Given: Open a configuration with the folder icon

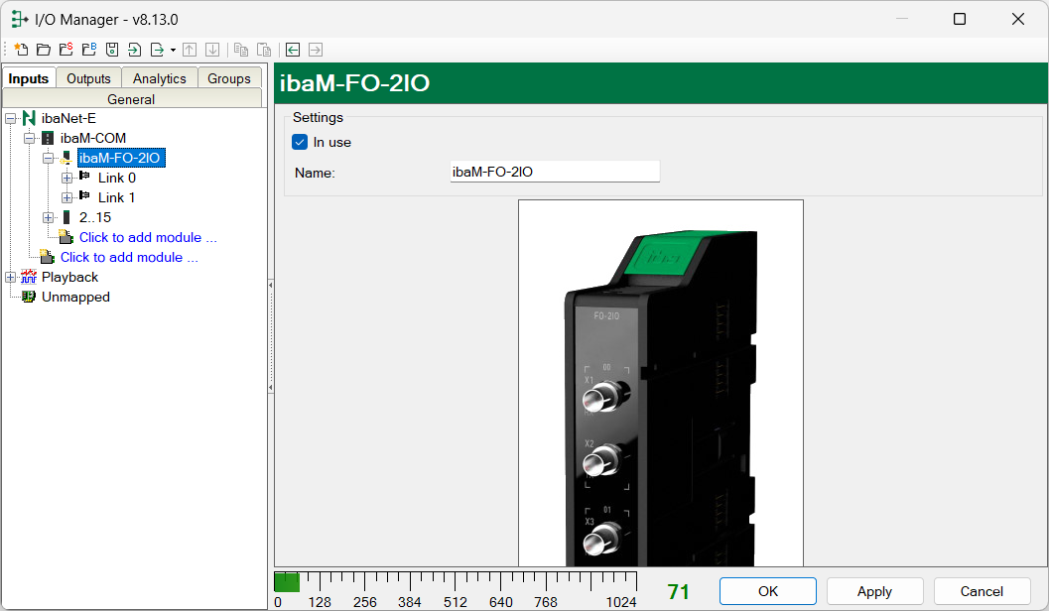Looking at the screenshot, I should click(44, 50).
